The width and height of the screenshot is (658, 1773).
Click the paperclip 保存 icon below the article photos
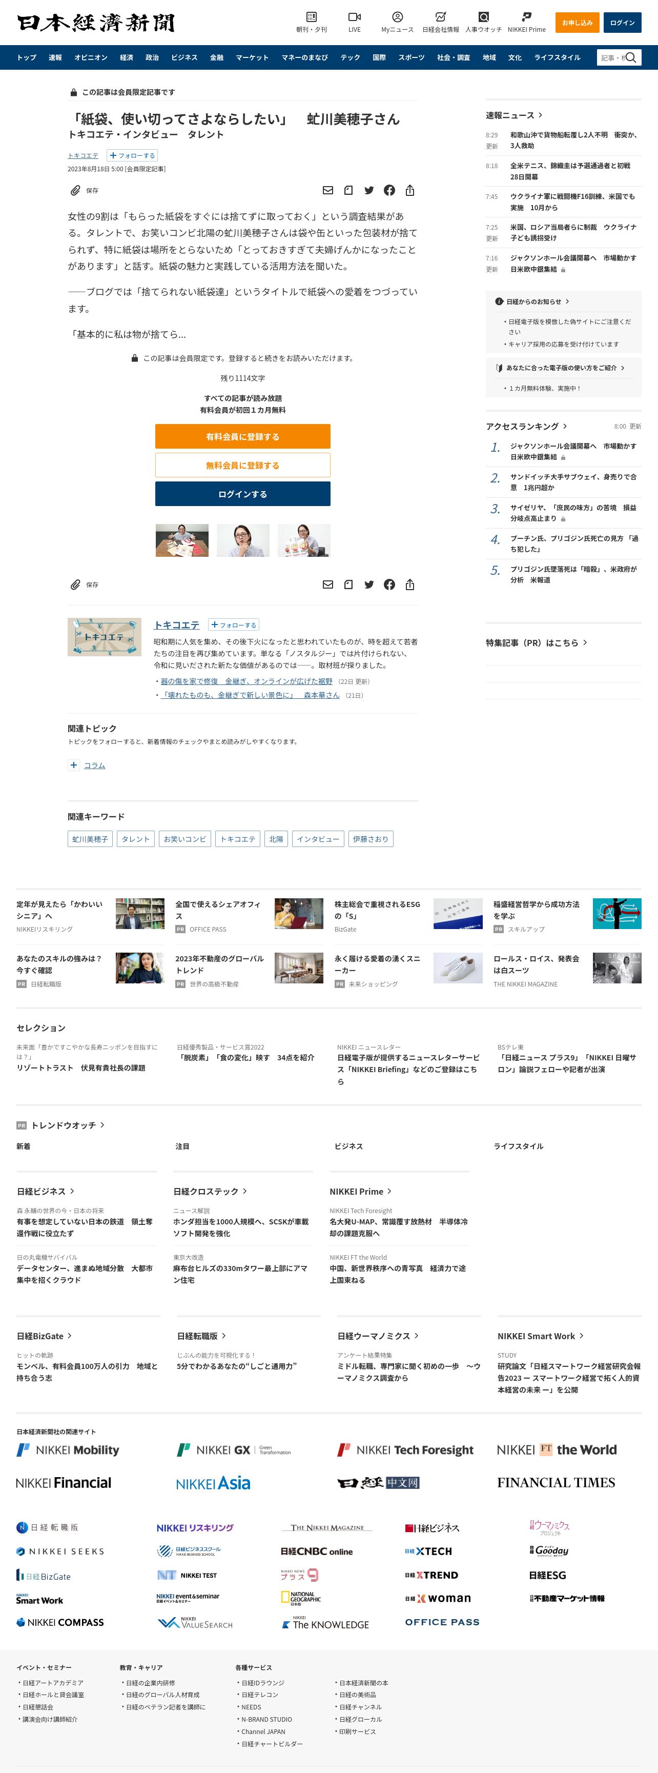pos(76,585)
